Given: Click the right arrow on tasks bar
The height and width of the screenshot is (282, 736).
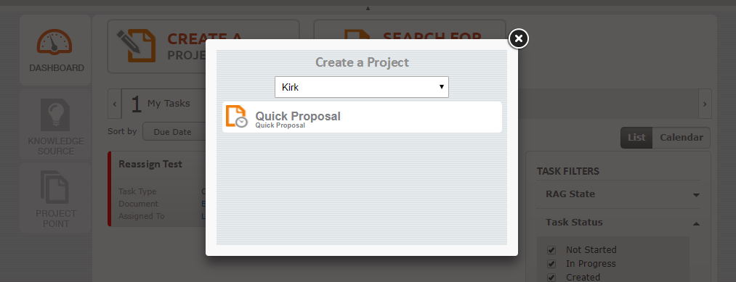Looking at the screenshot, I should click(705, 104).
